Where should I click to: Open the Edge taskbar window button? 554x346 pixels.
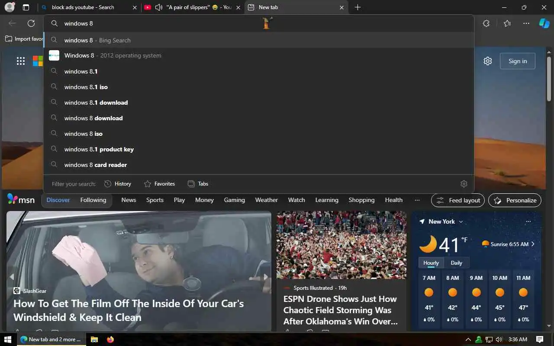tap(51, 340)
